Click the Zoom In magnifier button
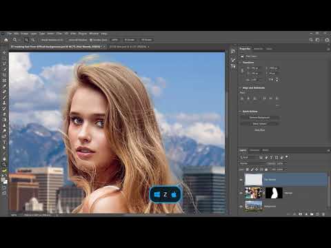Image resolution: width=331 pixels, height=248 pixels. tap(26, 40)
